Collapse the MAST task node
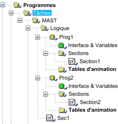Screen dimensions: 118x124 click(20, 20)
